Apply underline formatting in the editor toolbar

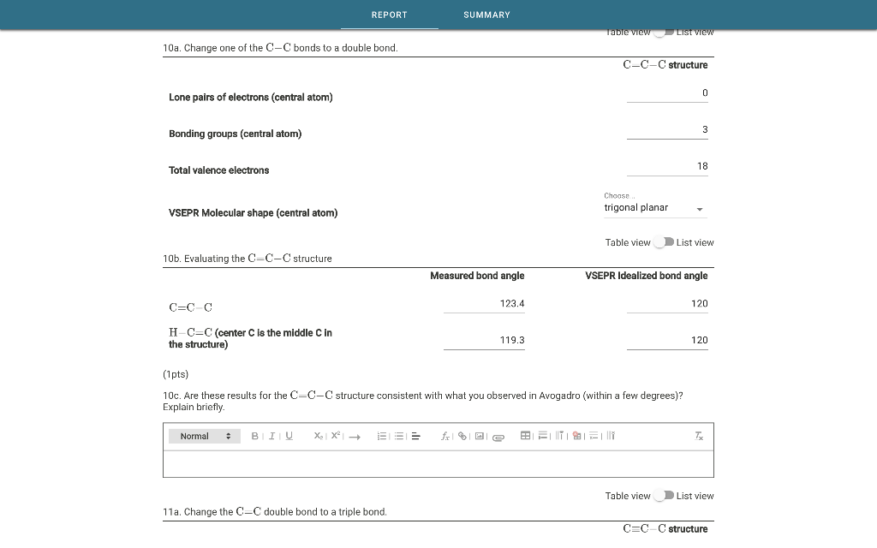click(289, 436)
